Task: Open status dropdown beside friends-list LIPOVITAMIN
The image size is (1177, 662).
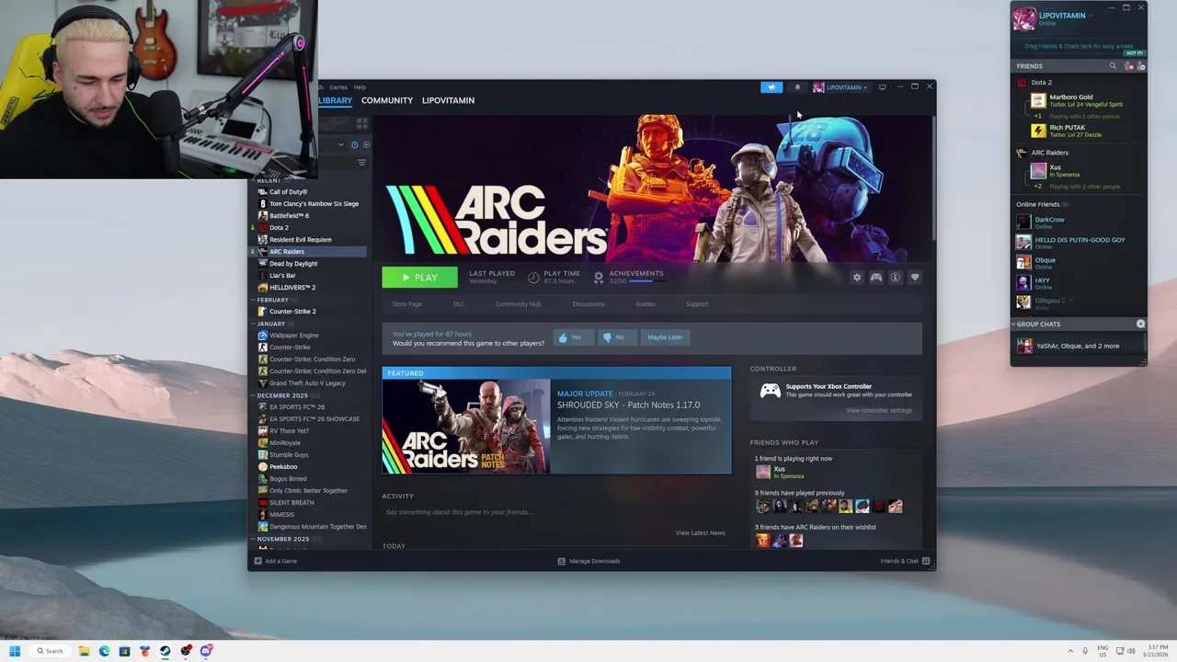Action: click(x=1091, y=16)
